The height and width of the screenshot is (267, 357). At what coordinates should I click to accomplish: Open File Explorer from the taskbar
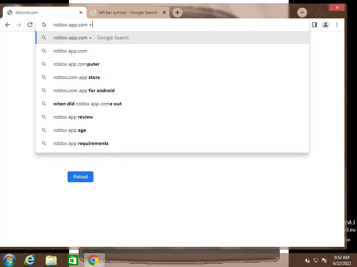[51, 260]
